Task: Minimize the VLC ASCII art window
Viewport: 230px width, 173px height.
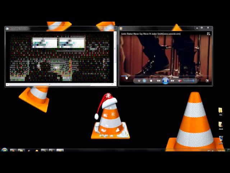Action: click(x=102, y=28)
